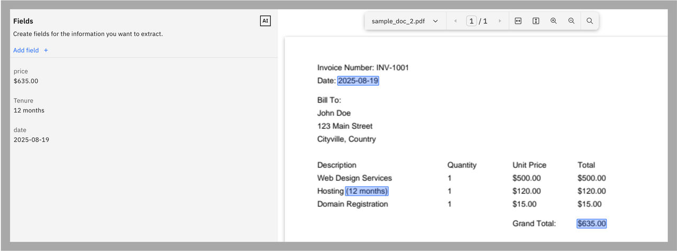Click highlighted 2025-08-19 date in the invoice
Image resolution: width=677 pixels, height=251 pixels.
[x=358, y=81]
